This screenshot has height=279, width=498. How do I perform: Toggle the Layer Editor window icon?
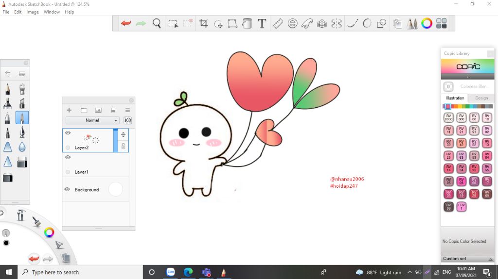coord(397,23)
